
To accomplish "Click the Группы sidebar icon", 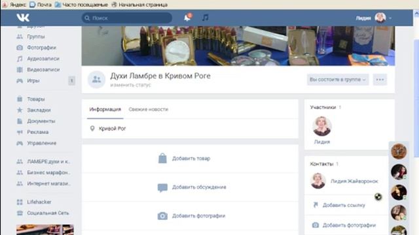I will click(20, 37).
